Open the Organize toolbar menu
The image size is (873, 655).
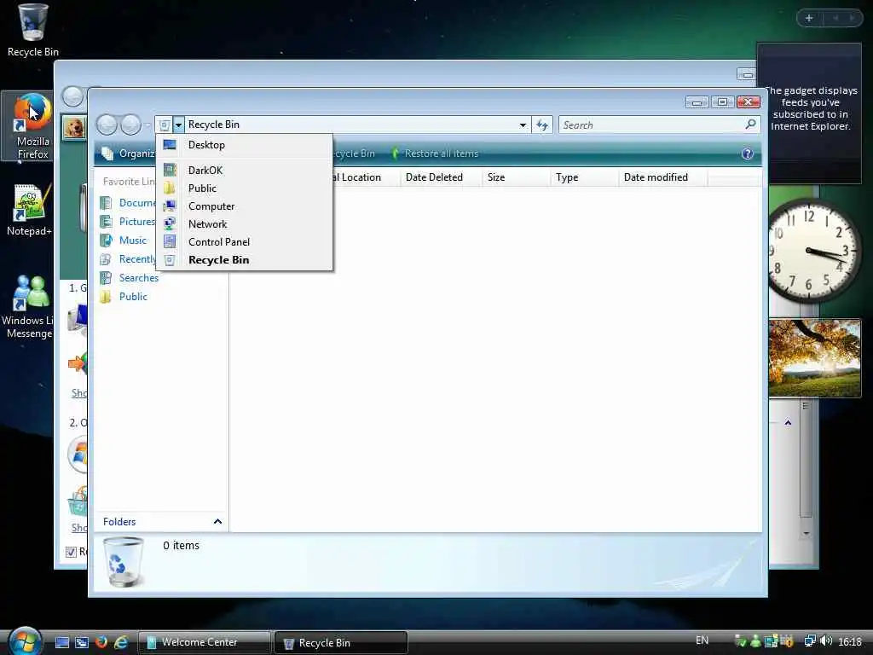128,154
